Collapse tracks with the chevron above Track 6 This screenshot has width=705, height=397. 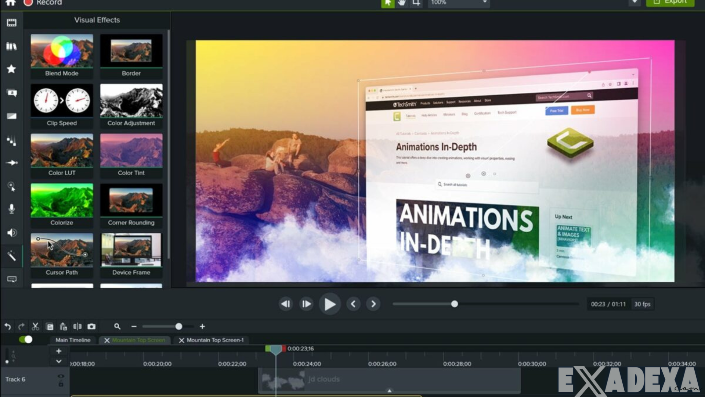(x=58, y=361)
